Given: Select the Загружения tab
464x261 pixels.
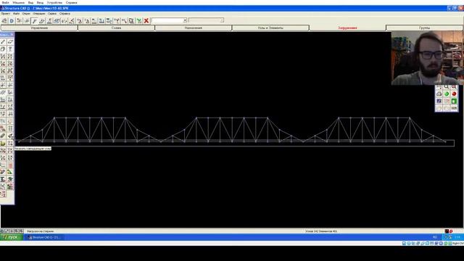Looking at the screenshot, I should coord(347,28).
